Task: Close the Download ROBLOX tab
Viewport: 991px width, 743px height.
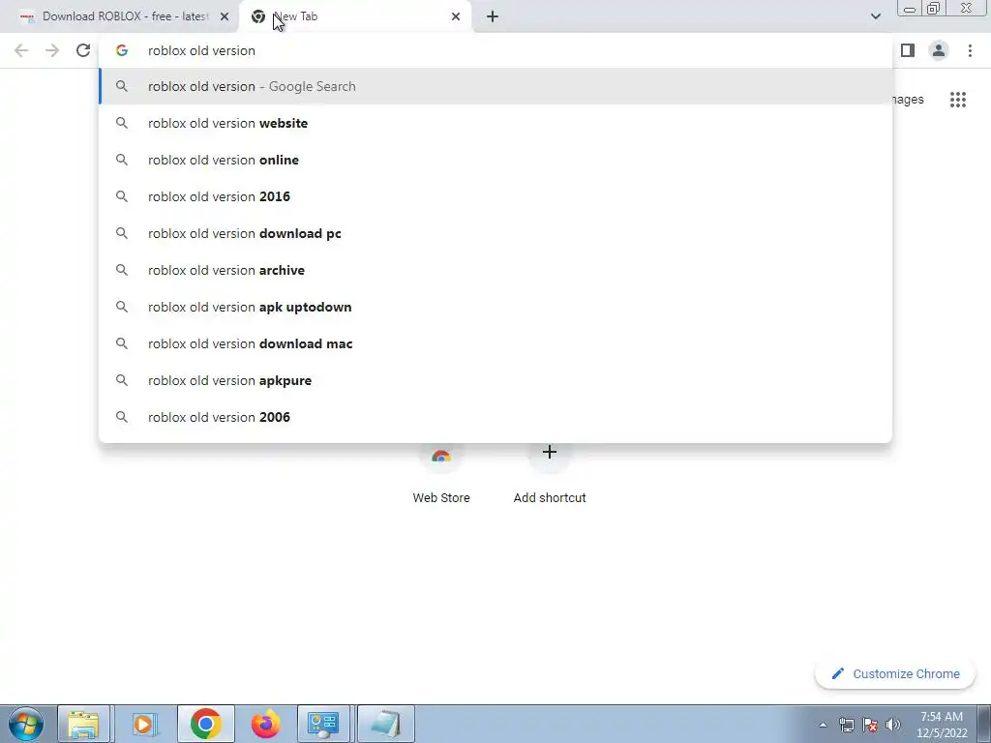Action: coord(225,16)
